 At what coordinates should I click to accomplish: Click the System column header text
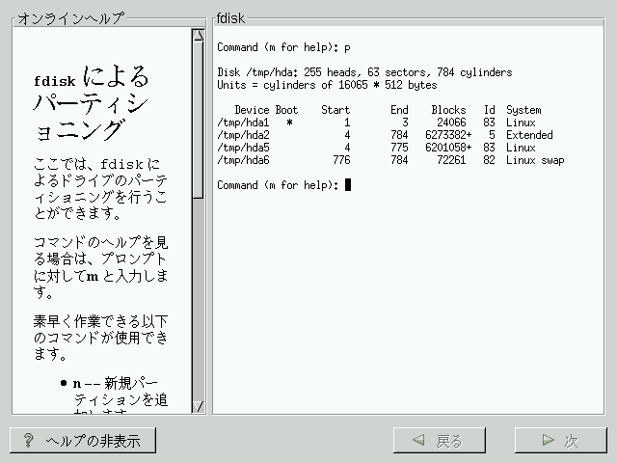(x=523, y=110)
